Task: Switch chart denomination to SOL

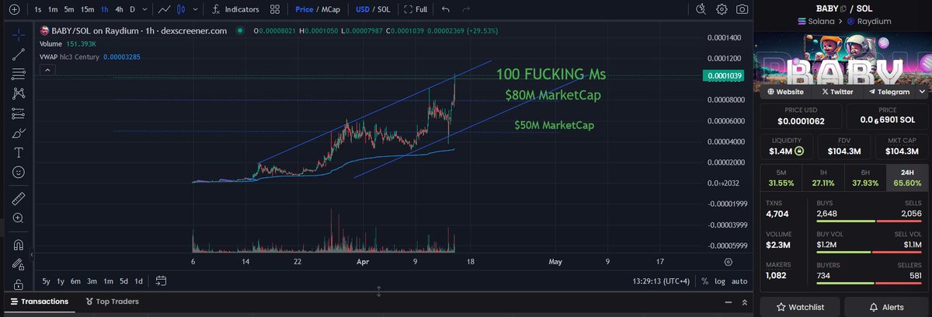Action: [x=383, y=9]
